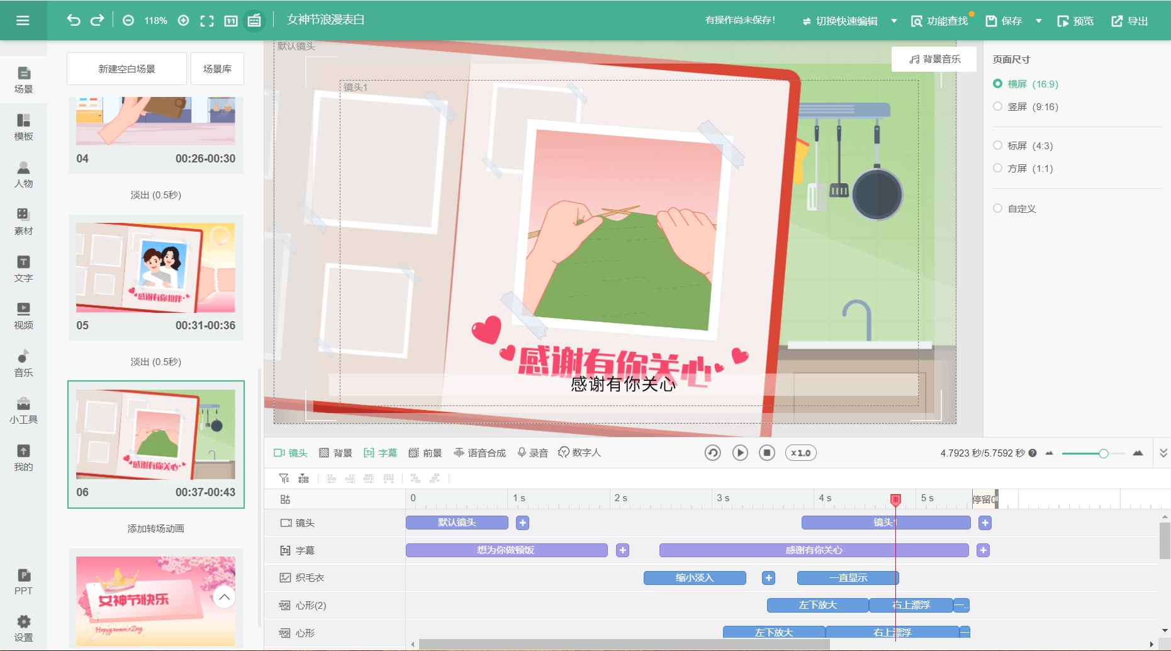
Task: Zoom out the canvas view
Action: point(128,20)
